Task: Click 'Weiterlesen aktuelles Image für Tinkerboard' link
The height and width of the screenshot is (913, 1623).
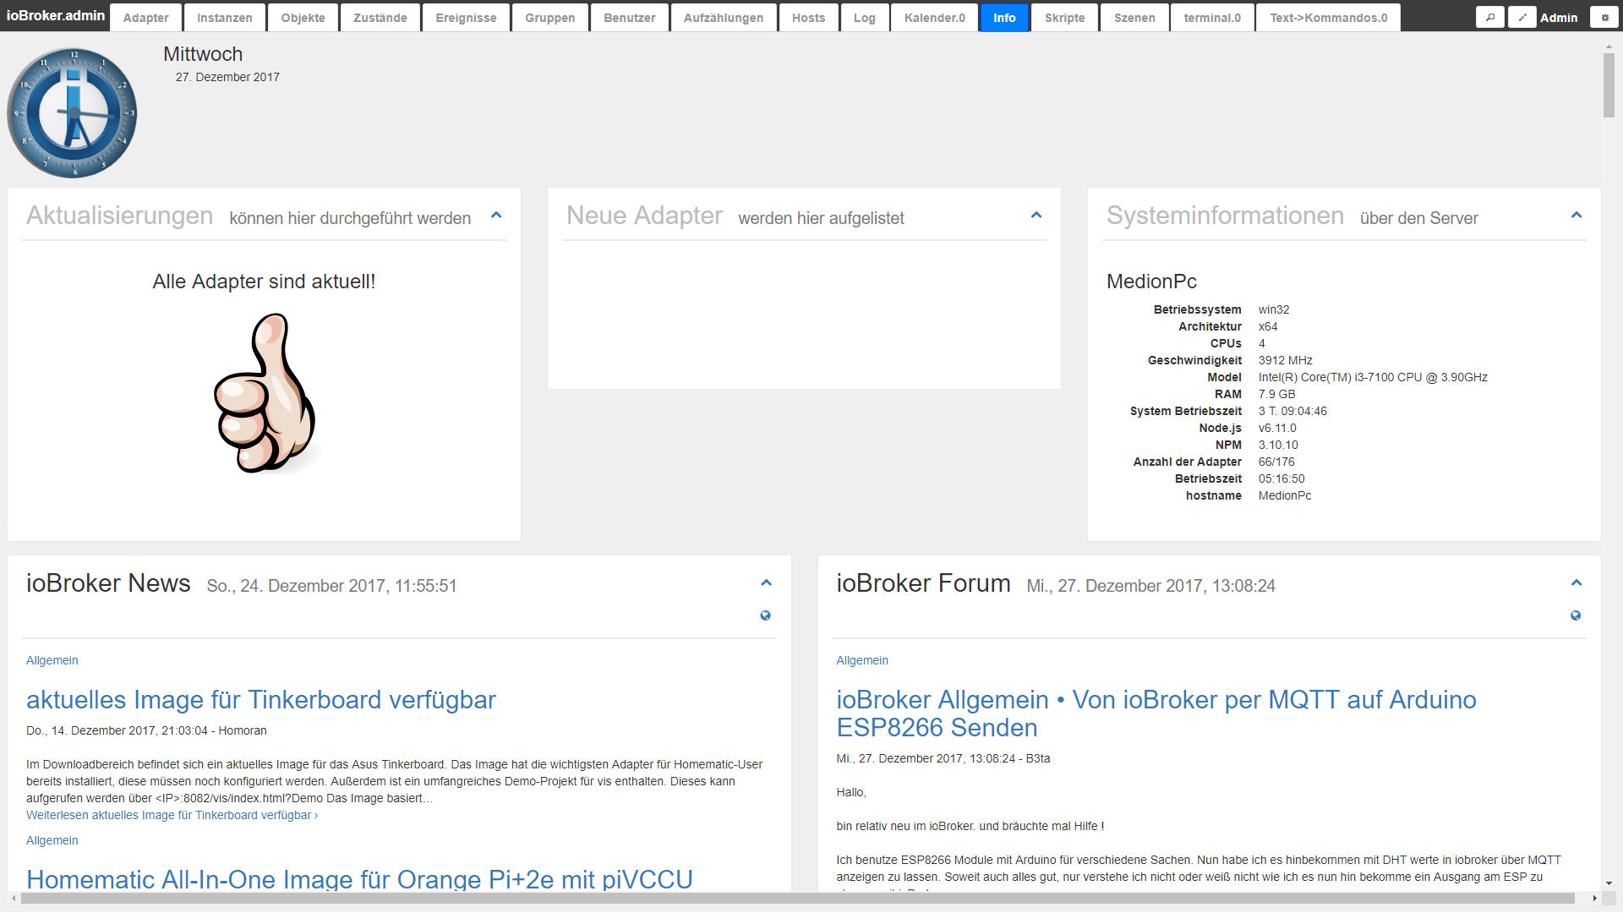Action: (x=172, y=815)
